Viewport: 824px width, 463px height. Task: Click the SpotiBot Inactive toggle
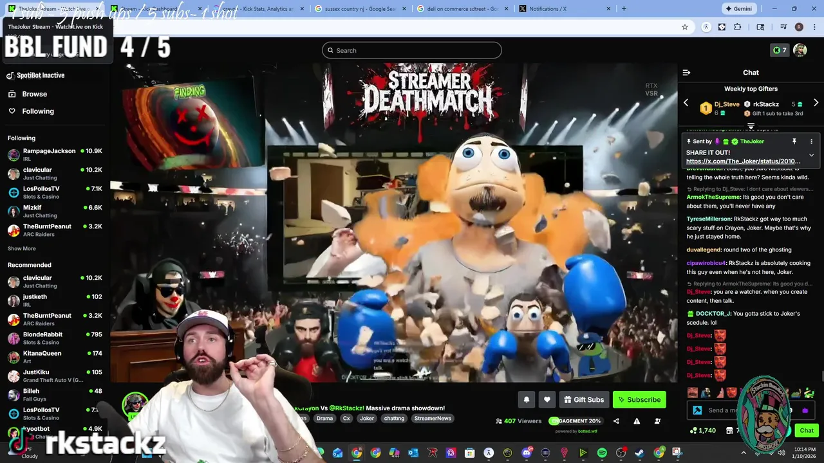coord(35,75)
